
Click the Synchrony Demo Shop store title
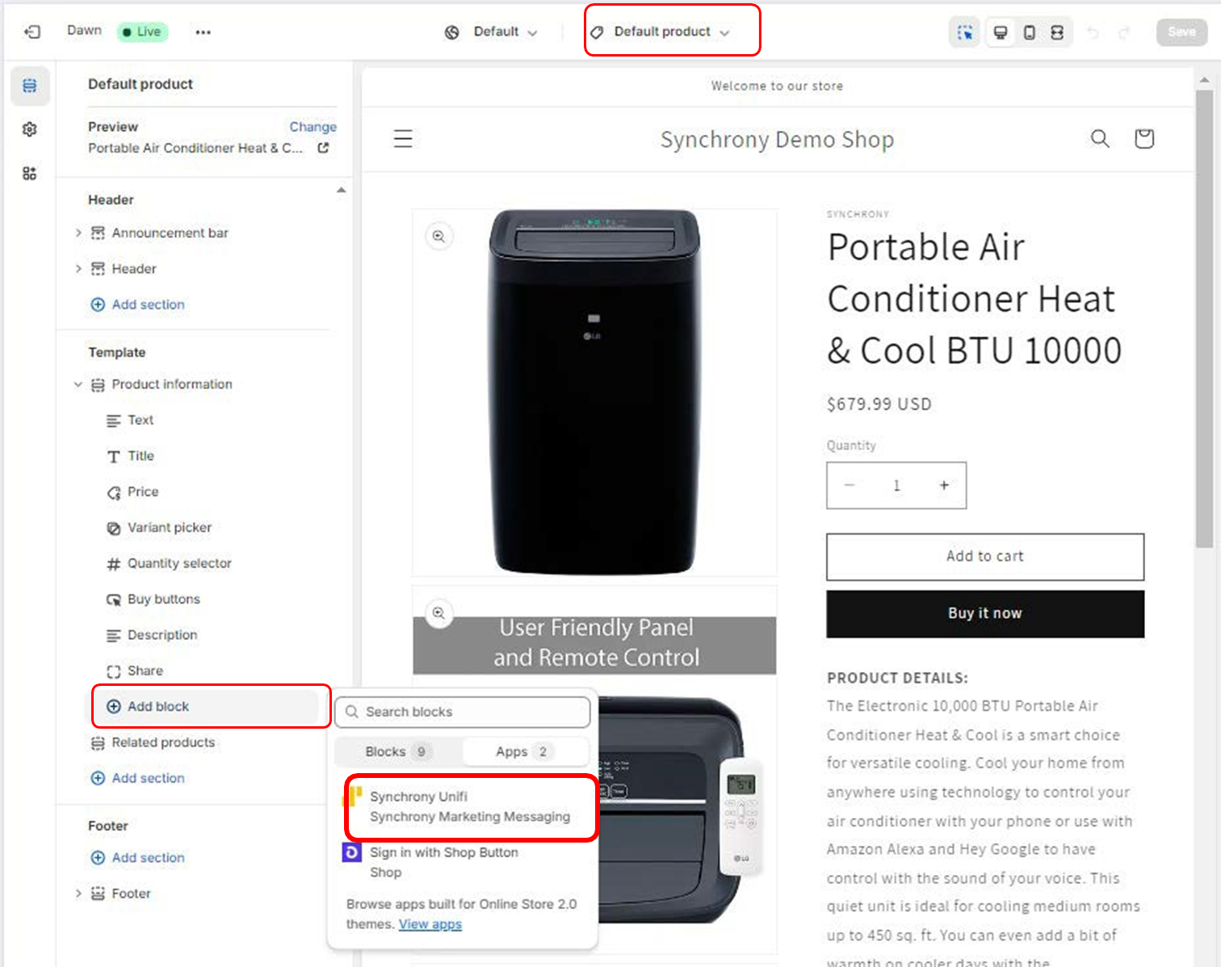point(777,139)
